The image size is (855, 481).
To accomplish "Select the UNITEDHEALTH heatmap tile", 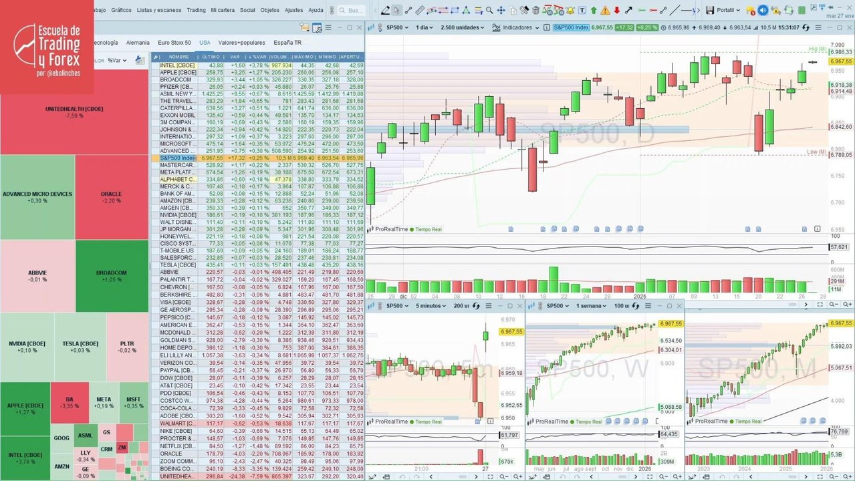I will point(74,111).
